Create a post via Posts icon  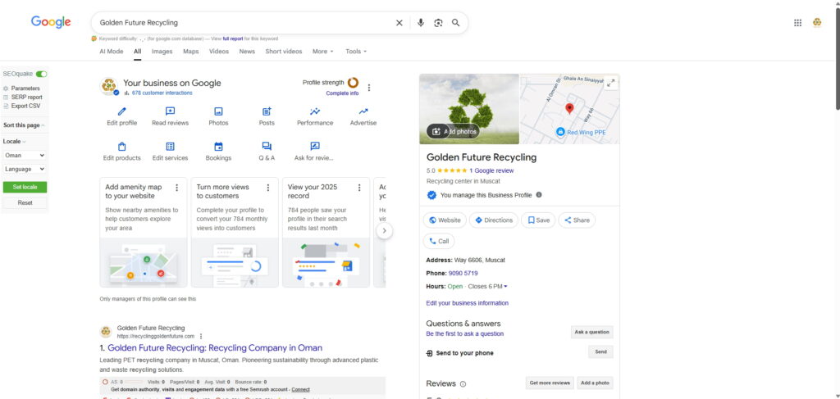point(267,116)
